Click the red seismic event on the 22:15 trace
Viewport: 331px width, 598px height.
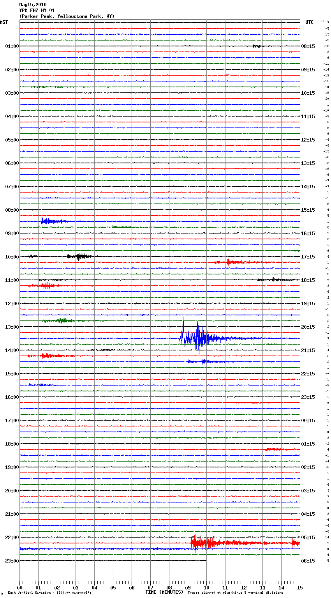(x=202, y=543)
